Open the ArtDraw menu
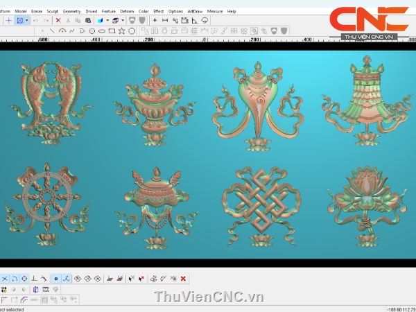Image resolution: width=416 pixels, height=312 pixels. 195,11
